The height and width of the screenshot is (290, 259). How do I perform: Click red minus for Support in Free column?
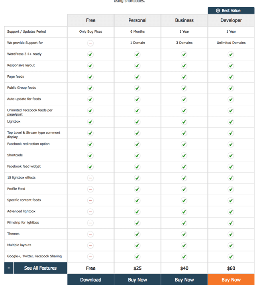90,43
